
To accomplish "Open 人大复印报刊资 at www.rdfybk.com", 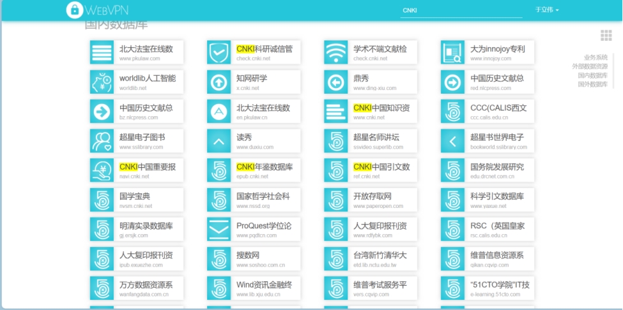I will 371,229.
